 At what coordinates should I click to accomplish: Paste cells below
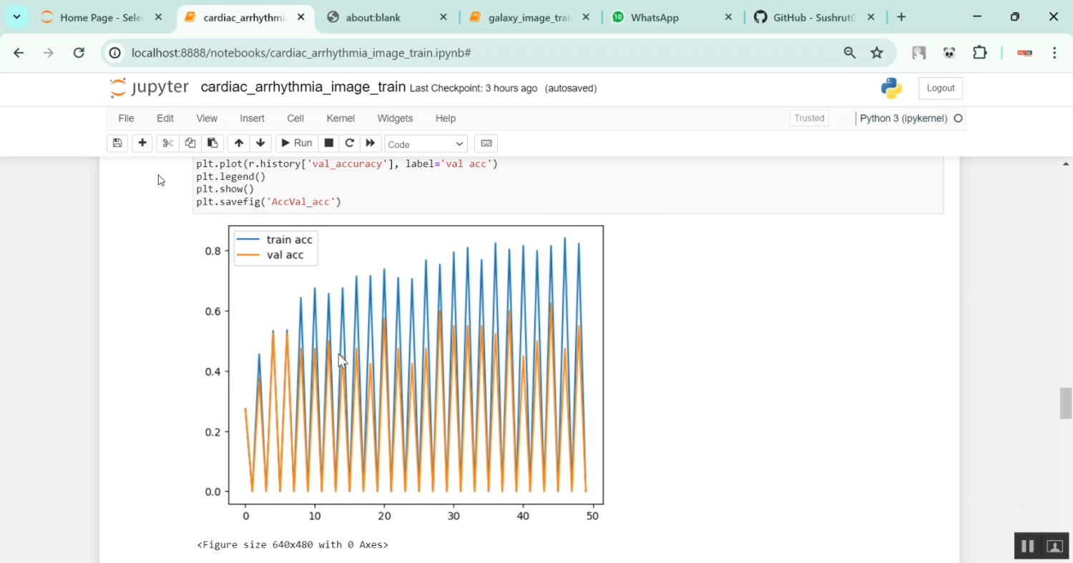(x=212, y=143)
